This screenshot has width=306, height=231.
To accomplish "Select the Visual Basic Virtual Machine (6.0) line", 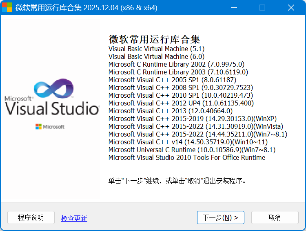I will 156,56.
